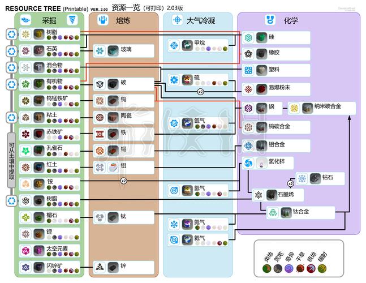Select the 锌 symbol icon

click(100, 267)
